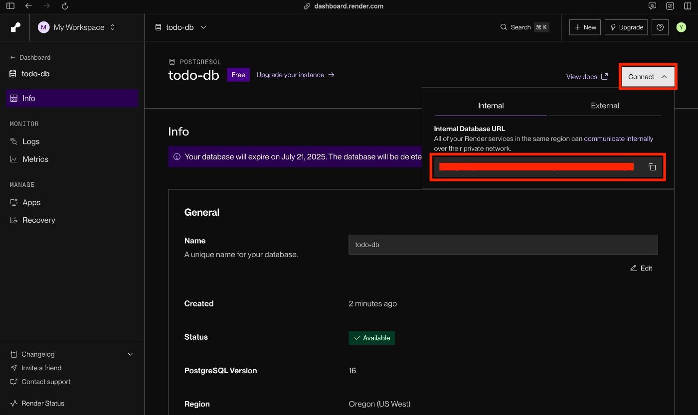Open the Y user avatar menu
698x415 pixels.
[681, 27]
